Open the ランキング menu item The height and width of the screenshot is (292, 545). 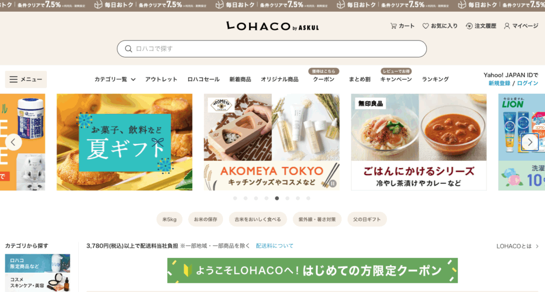(x=435, y=79)
